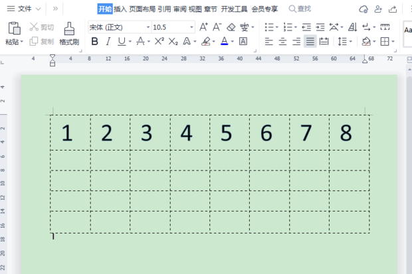Increase font size with A+ icon

(x=203, y=27)
